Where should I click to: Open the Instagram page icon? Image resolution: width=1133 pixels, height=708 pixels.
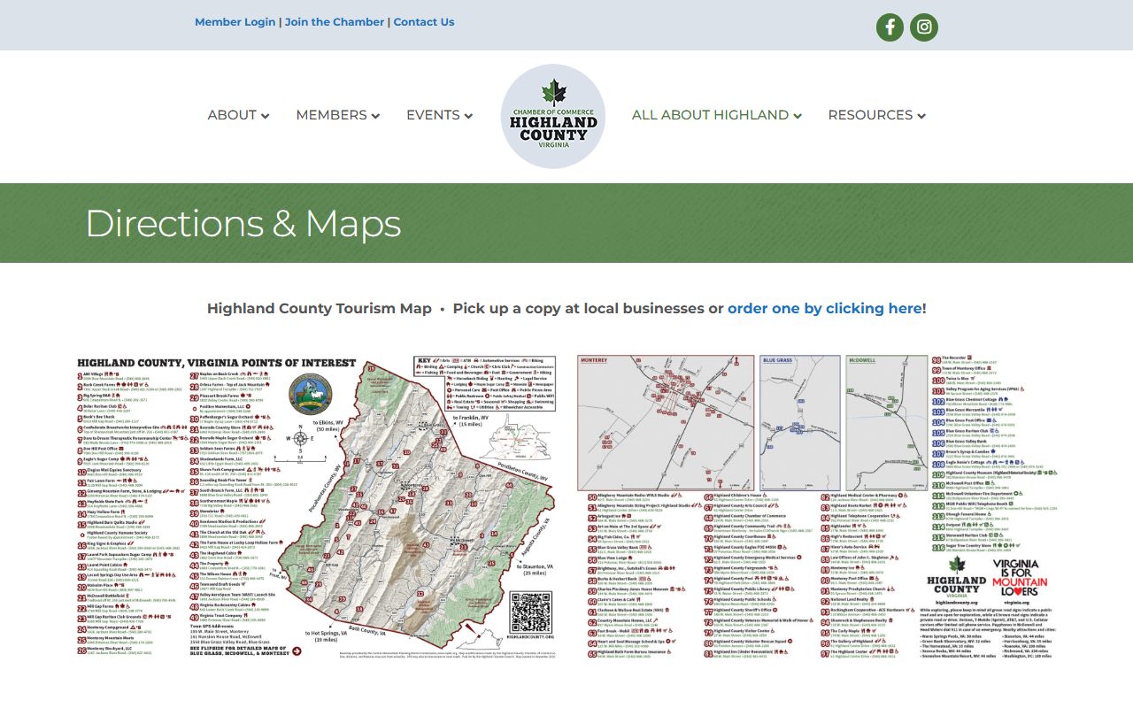coord(924,27)
